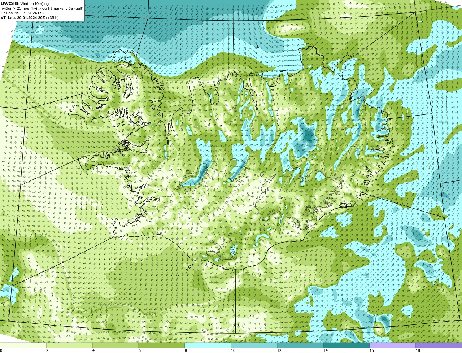Click the legend scale label '0'
Screen dimensions: 462x353
tap(1, 350)
